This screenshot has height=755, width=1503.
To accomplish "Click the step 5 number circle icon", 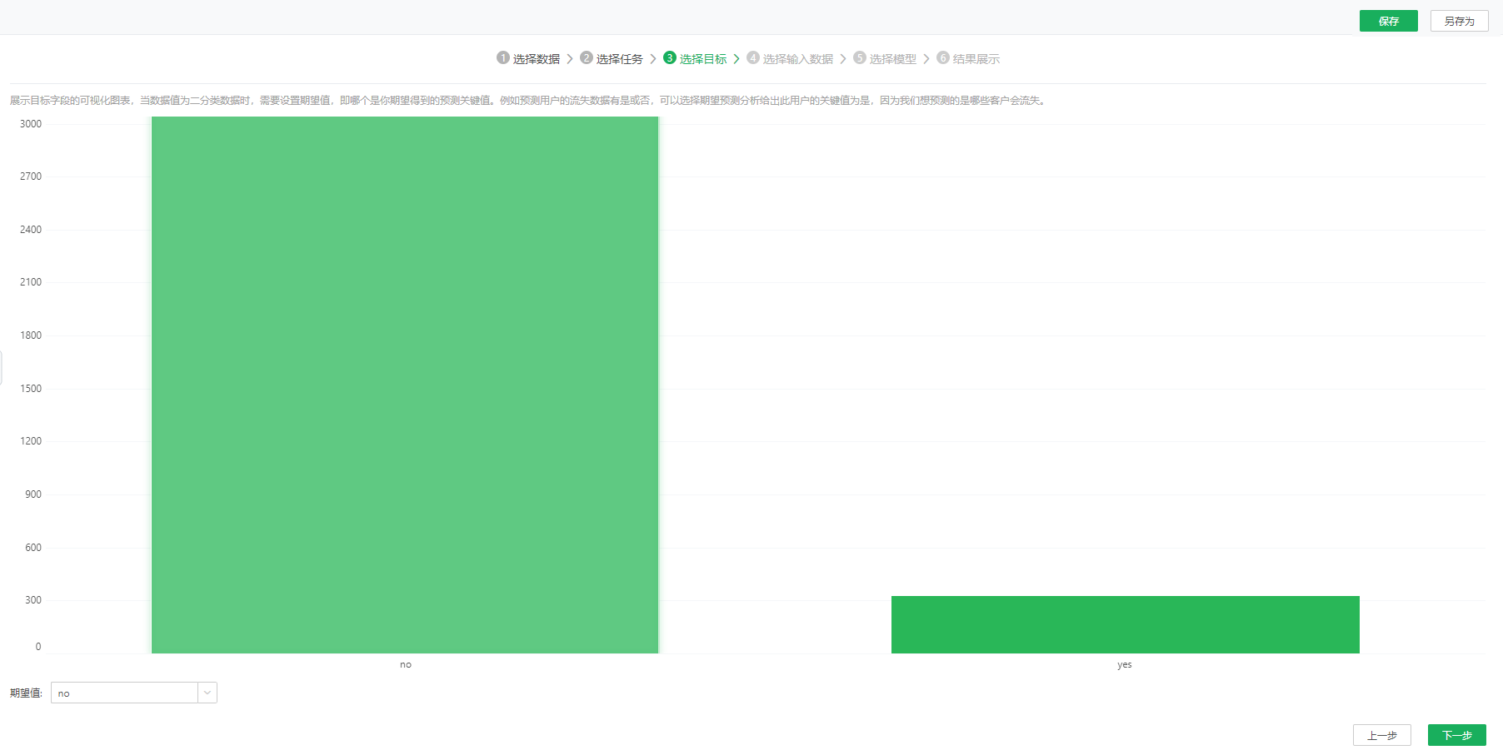I will pos(860,57).
